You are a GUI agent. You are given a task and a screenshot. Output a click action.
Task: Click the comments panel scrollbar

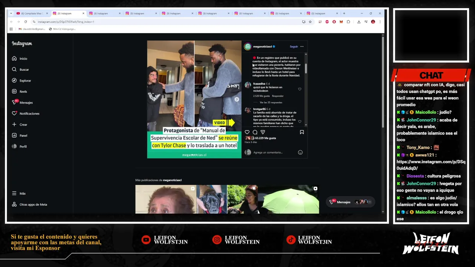click(306, 68)
